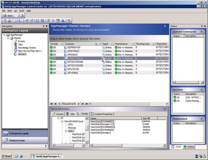The image size is (208, 160).
Task: Switch to Enterprise Layout pane
Action: (25, 134)
